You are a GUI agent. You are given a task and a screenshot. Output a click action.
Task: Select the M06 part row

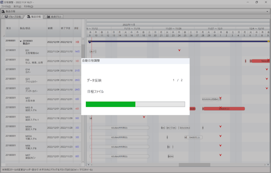[43, 147]
